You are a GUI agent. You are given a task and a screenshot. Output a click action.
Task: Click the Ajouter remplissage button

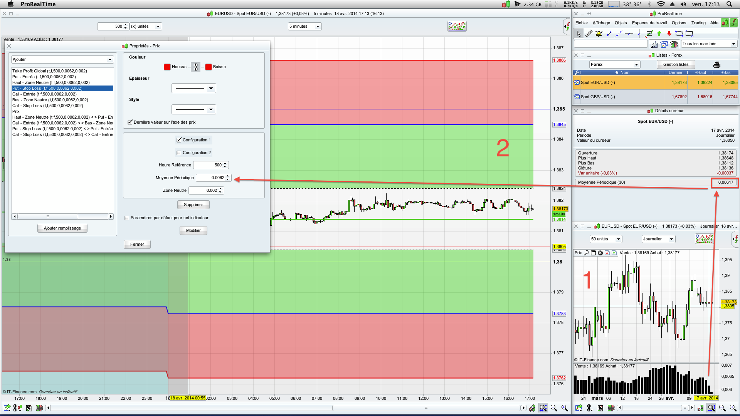click(x=62, y=228)
